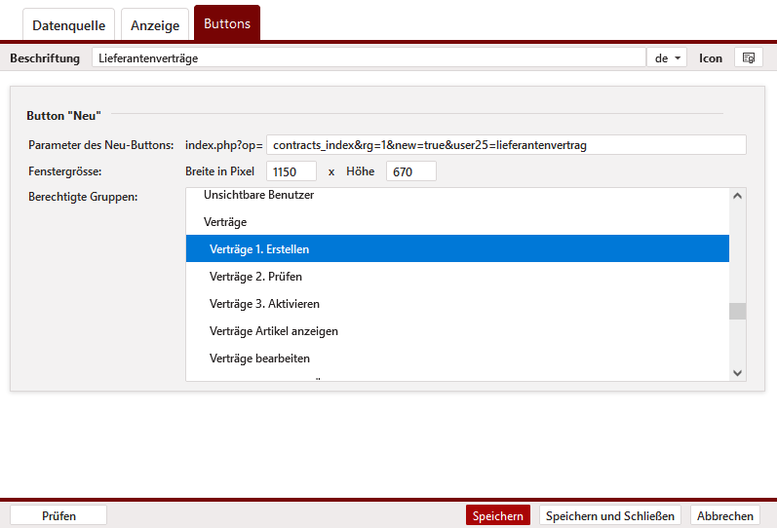Image resolution: width=777 pixels, height=528 pixels.
Task: Open the 'de' language dropdown
Action: pos(668,58)
